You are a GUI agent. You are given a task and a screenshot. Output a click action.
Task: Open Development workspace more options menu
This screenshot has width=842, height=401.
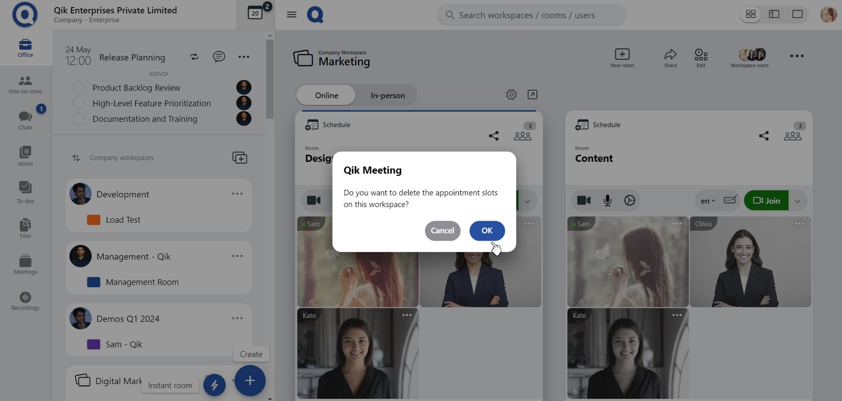[237, 194]
